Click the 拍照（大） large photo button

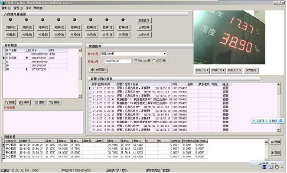point(234,70)
